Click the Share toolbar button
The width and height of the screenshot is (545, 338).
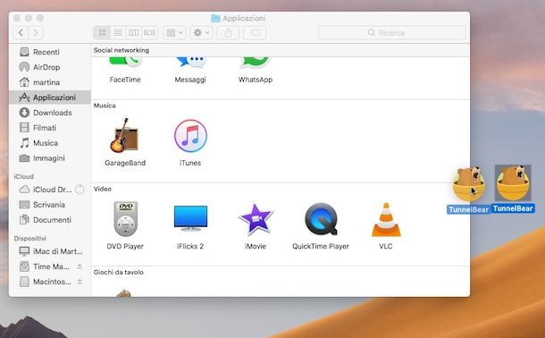228,33
